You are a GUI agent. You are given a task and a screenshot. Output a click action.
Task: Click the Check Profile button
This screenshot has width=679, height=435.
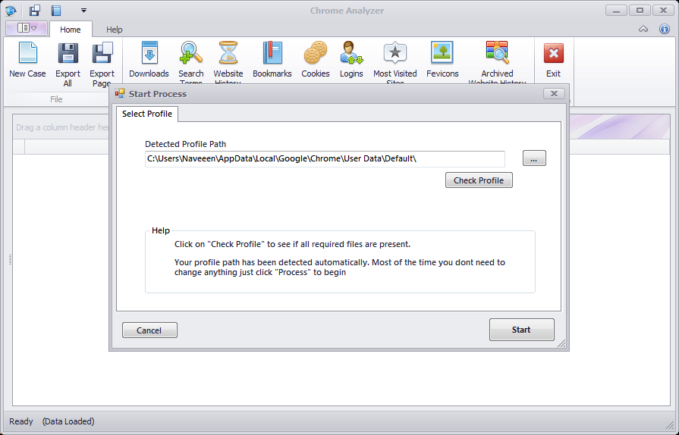click(x=479, y=180)
